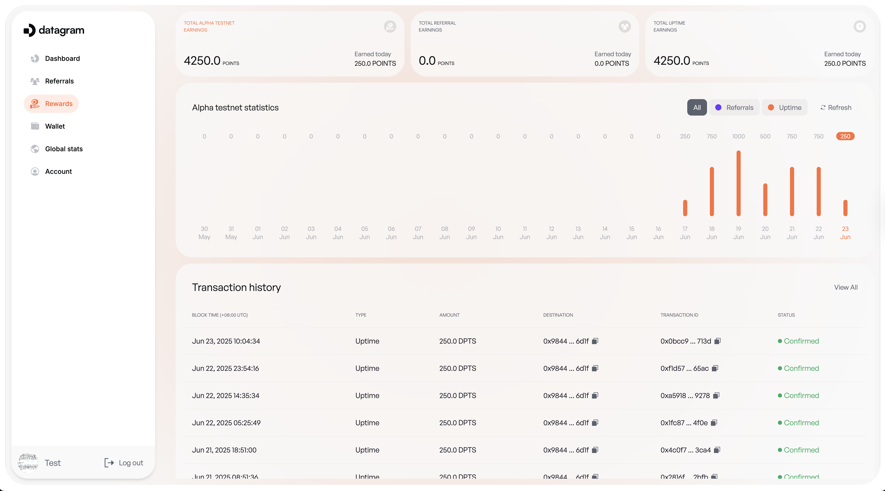Screen dimensions: 885x491
Task: Copy transaction ID 0xf1d57 ... 65ac
Action: coord(715,368)
